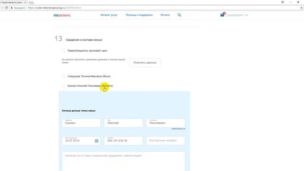Click the browser address bar URL
This screenshot has width=304, height=171.
click(x=55, y=8)
